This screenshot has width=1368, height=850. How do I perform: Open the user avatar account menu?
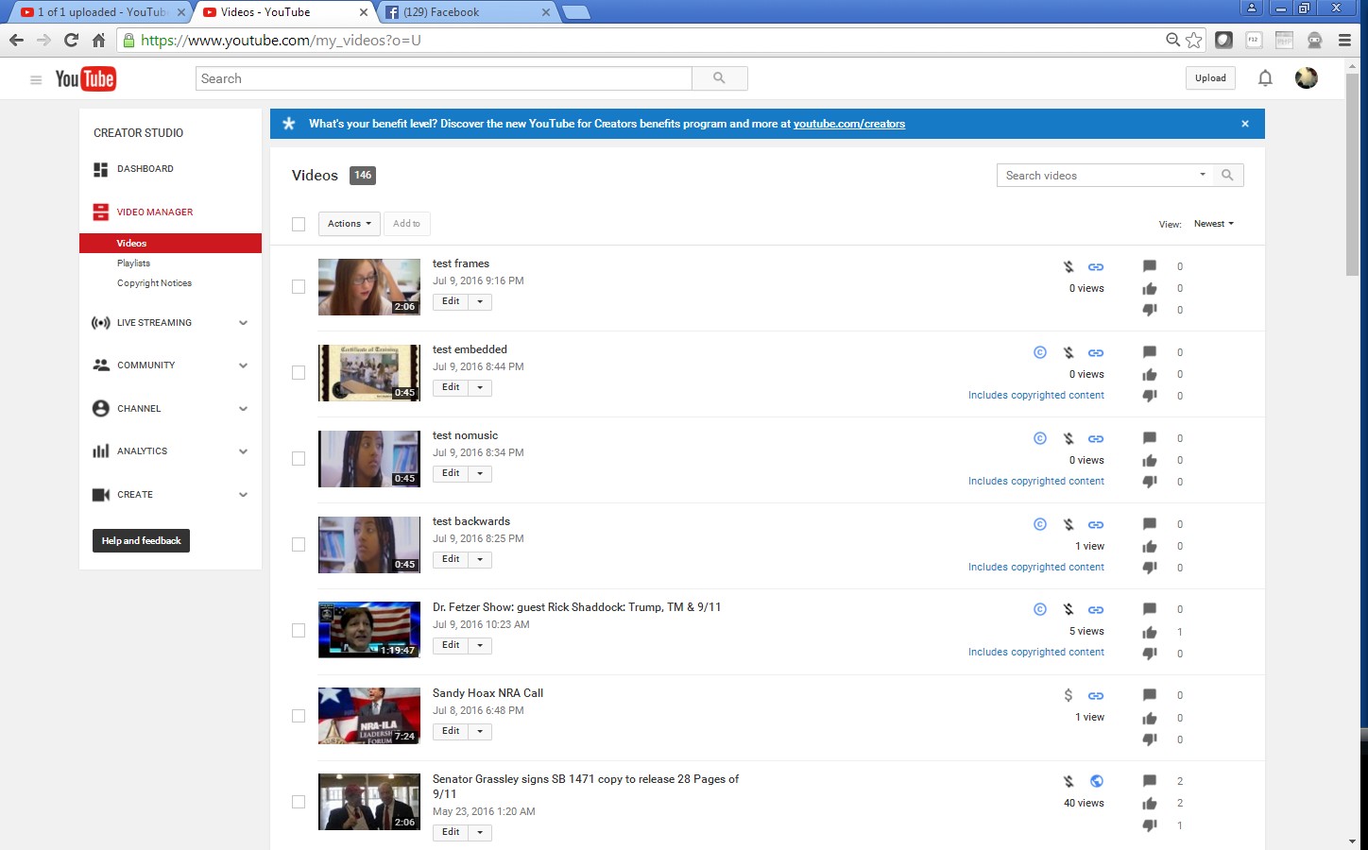(x=1307, y=78)
